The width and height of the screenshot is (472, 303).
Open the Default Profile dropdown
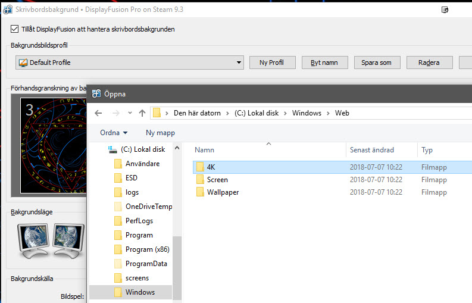point(239,63)
